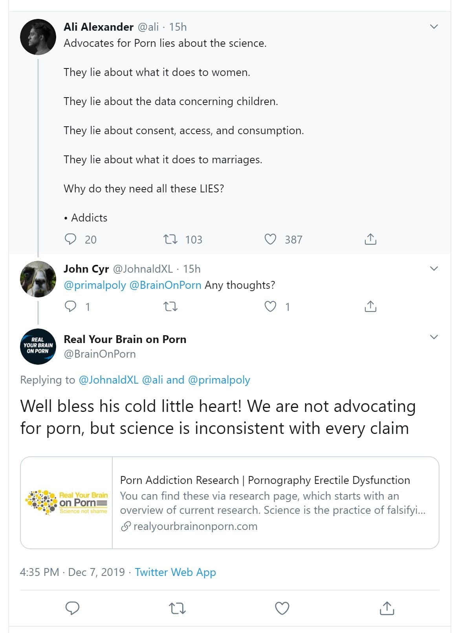Share John Cyr's tweet

coord(370,306)
